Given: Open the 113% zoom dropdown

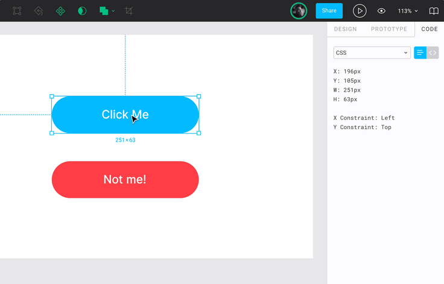Looking at the screenshot, I should click(x=408, y=11).
